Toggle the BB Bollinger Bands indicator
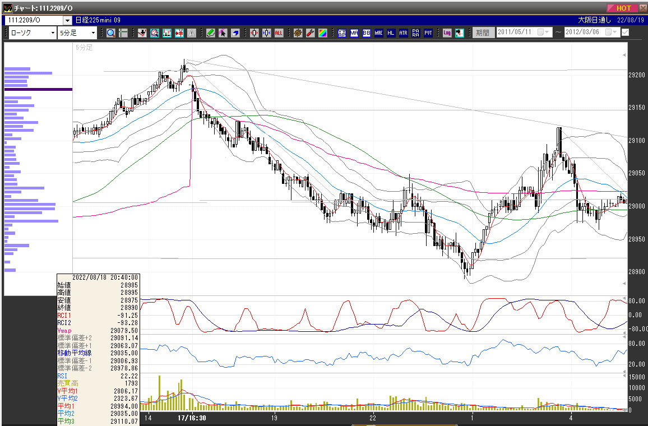648x426 pixels. click(x=367, y=33)
